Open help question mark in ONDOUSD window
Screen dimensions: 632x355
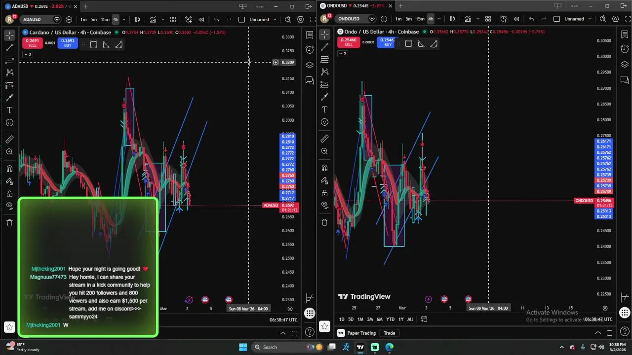(625, 331)
